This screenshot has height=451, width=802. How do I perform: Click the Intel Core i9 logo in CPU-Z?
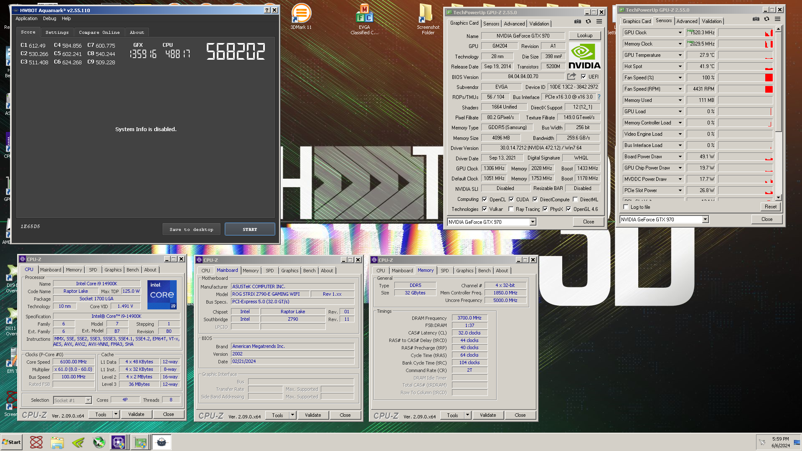pyautogui.click(x=162, y=295)
